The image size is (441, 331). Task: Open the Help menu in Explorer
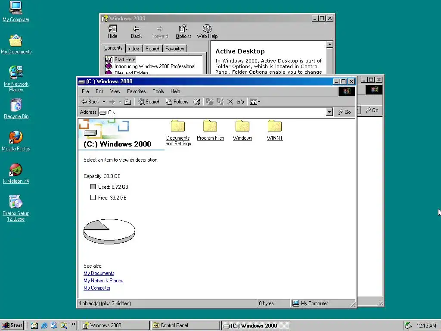coord(175,91)
